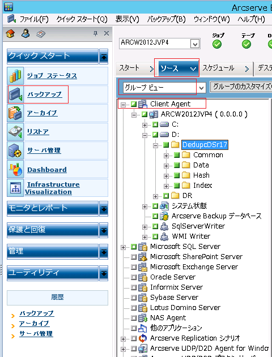Close the navigation bar panel
272x357 pixels.
(106, 33)
